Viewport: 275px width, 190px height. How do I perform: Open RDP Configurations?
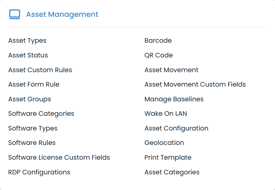click(x=39, y=172)
